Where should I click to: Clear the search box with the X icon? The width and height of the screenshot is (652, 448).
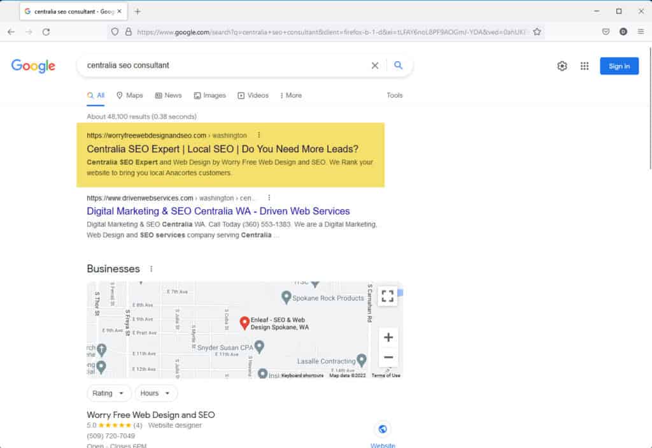click(374, 66)
